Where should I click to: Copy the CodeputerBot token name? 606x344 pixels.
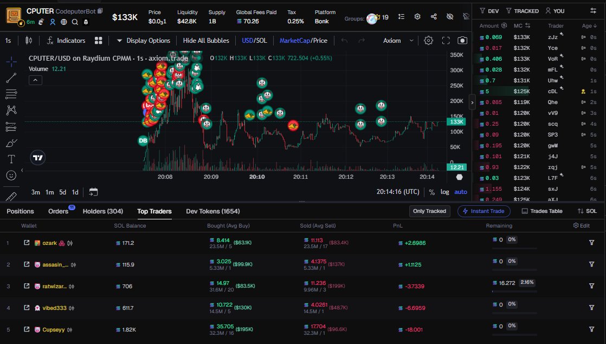(100, 11)
